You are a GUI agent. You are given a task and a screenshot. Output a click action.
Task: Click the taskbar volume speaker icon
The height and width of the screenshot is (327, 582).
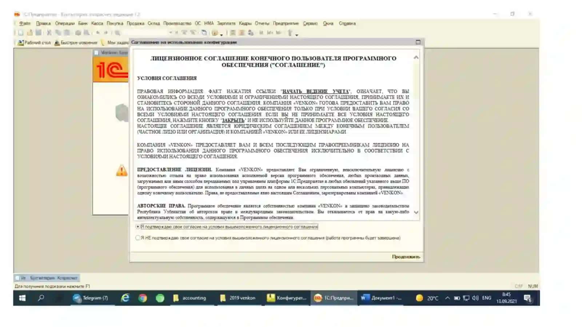(x=475, y=298)
